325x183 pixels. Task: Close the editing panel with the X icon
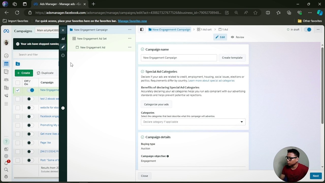(x=63, y=30)
